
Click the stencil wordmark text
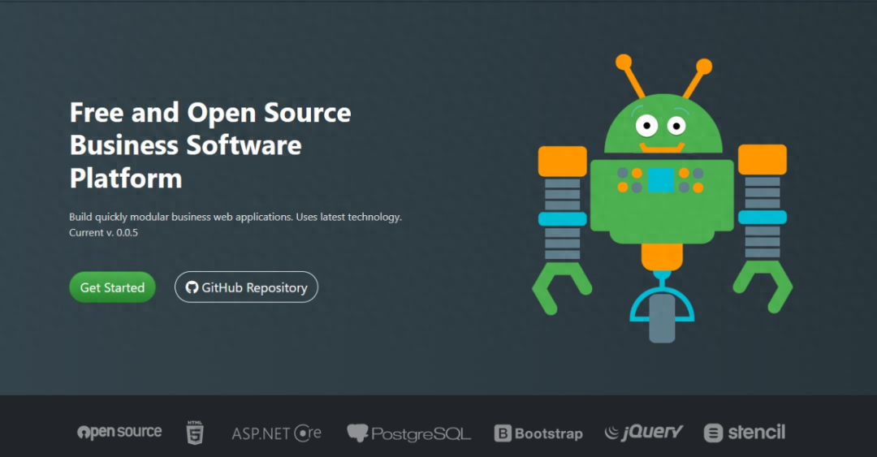pos(757,433)
